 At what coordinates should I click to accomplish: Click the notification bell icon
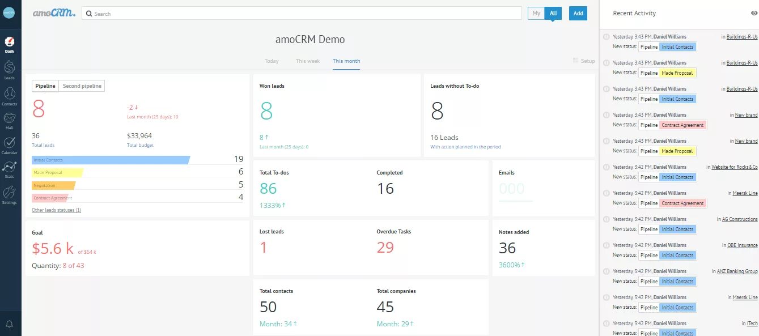[10, 324]
